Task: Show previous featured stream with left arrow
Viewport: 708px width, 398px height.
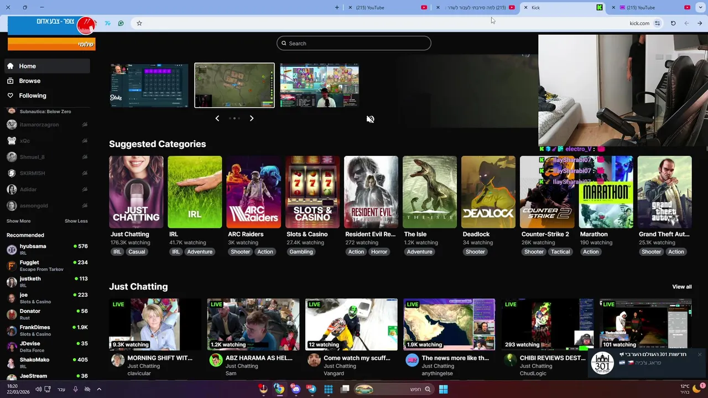Action: 217,118
